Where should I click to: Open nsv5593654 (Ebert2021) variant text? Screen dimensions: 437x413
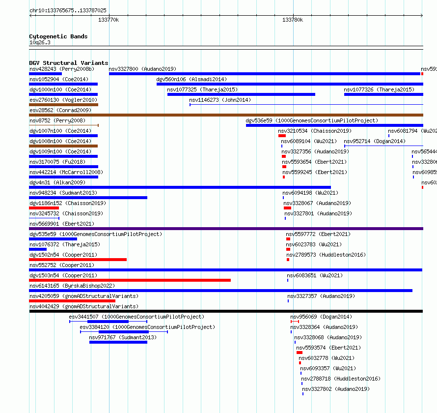(x=314, y=162)
